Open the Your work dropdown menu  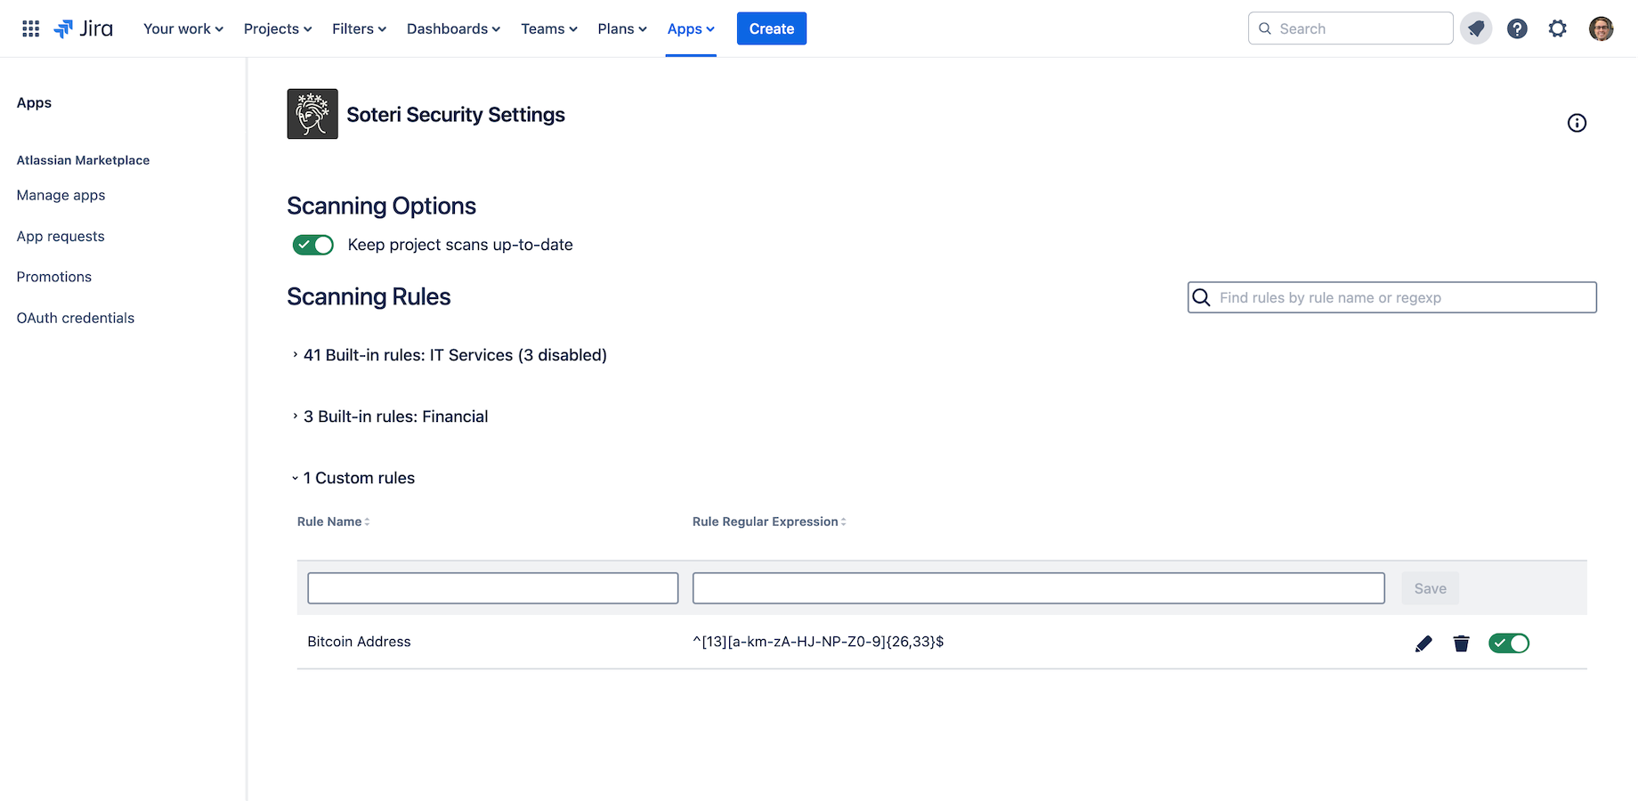tap(183, 28)
